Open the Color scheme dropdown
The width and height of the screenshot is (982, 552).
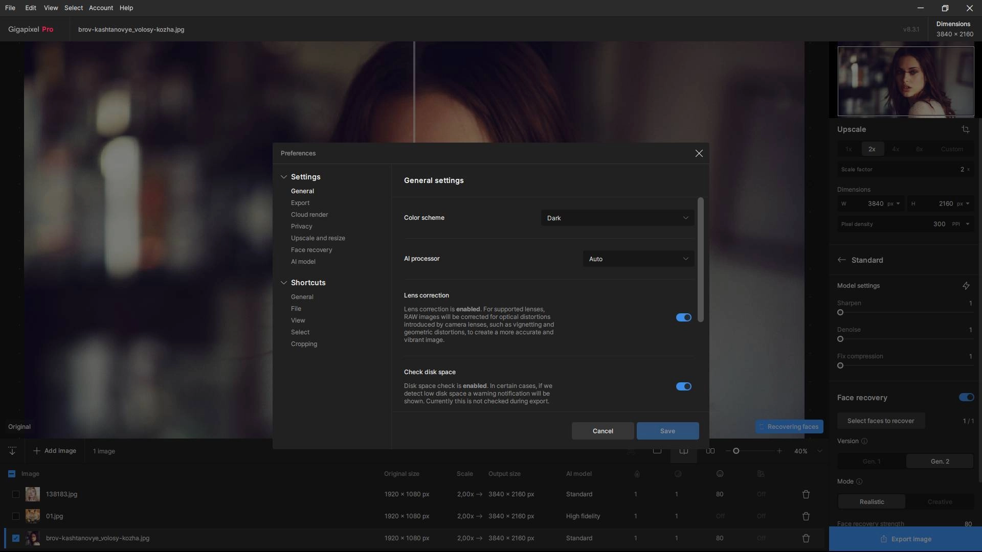pos(617,218)
